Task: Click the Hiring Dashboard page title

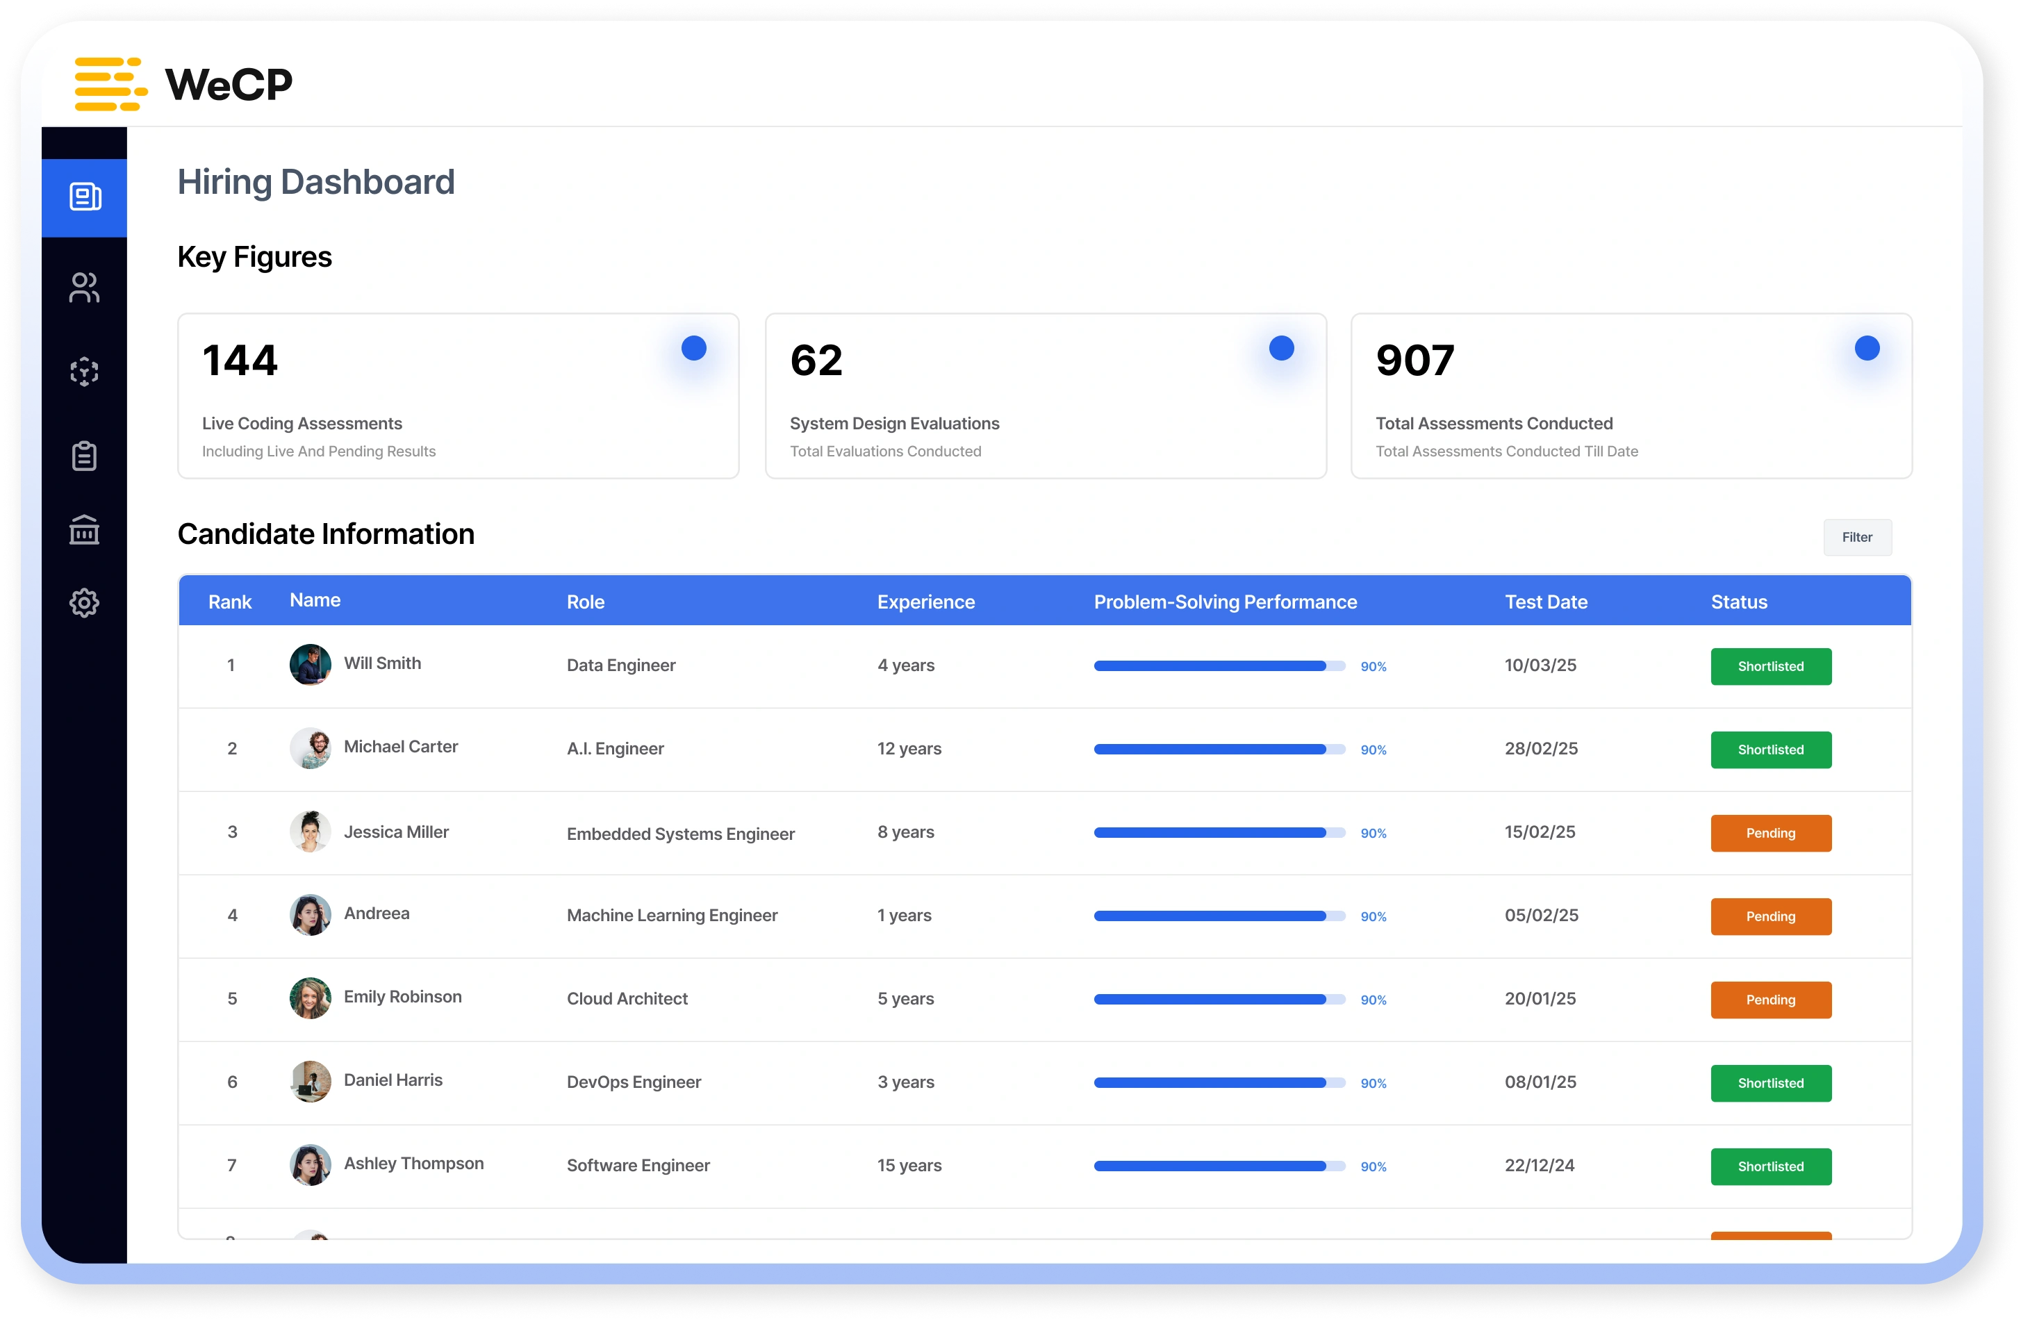Action: tap(316, 183)
